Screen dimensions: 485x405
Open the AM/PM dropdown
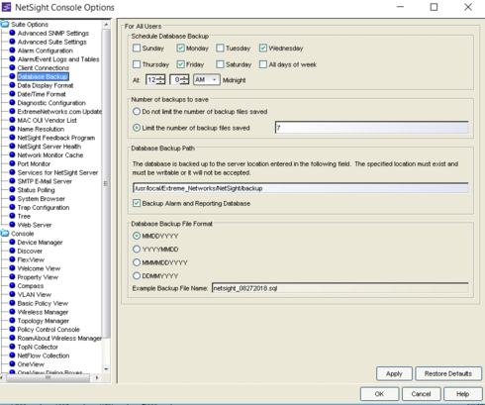(207, 80)
